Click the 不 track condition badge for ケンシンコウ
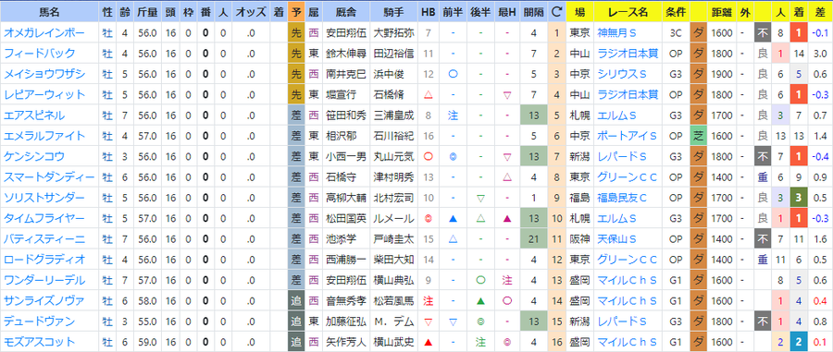 pos(763,156)
